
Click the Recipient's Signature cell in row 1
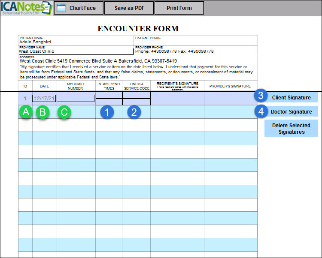(x=177, y=99)
